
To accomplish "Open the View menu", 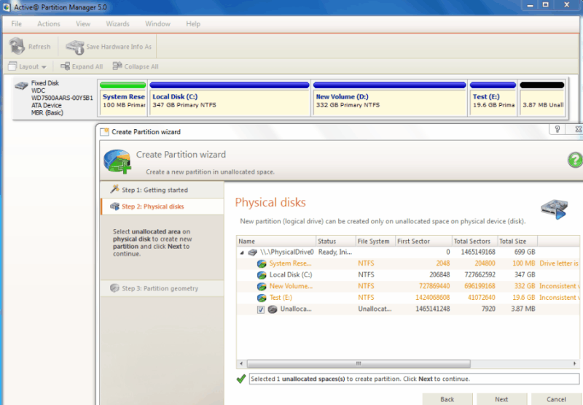I will [x=83, y=24].
